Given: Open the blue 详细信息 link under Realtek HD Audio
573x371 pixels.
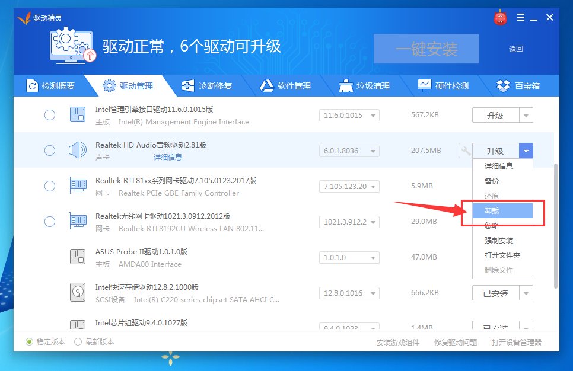Looking at the screenshot, I should click(168, 158).
